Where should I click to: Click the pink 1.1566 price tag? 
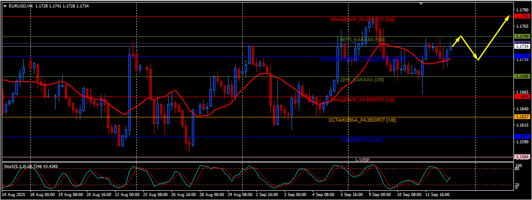tap(522, 157)
